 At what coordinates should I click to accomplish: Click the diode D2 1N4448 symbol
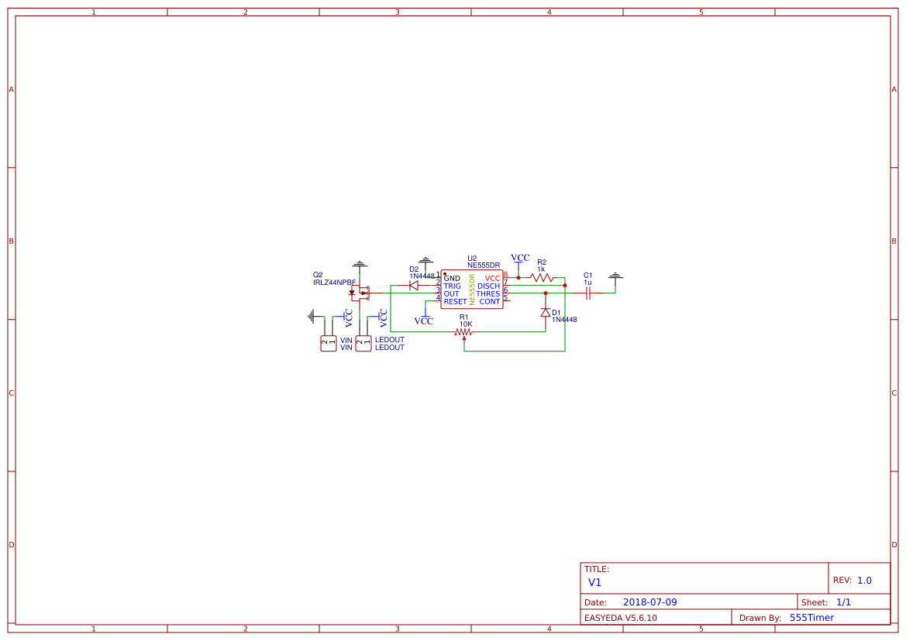pyautogui.click(x=413, y=285)
